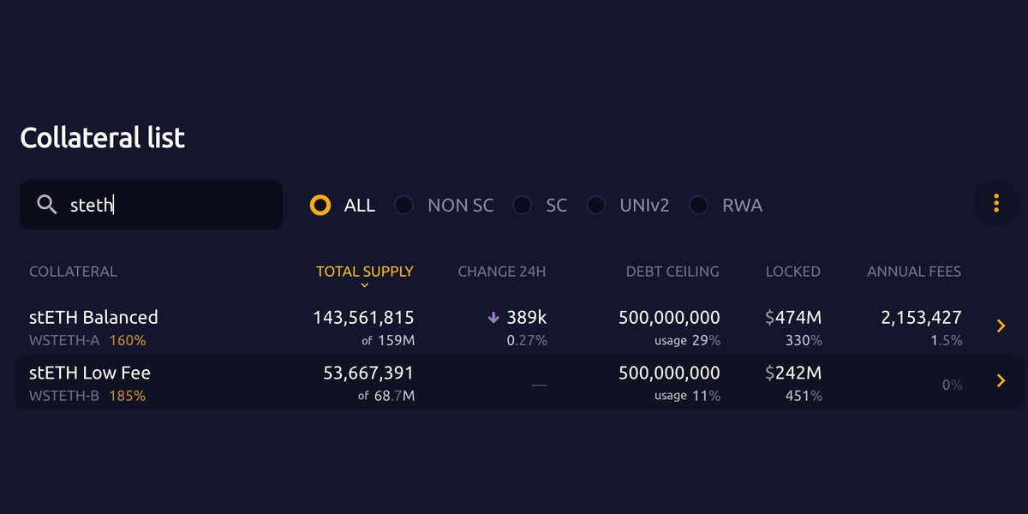Sort by Collateral column header
1028x514 pixels.
click(x=73, y=272)
